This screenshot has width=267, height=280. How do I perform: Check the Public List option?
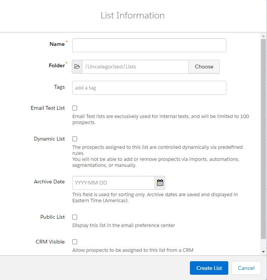tap(75, 217)
